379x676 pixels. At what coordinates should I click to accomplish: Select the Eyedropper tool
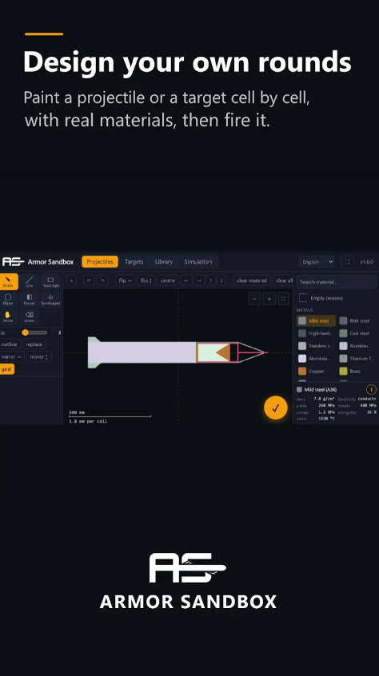point(51,299)
